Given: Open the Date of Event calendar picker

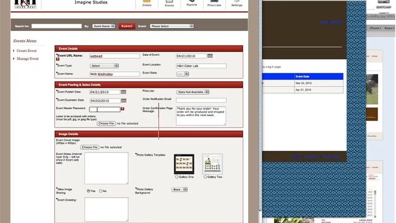Looking at the screenshot, I should 210,56.
